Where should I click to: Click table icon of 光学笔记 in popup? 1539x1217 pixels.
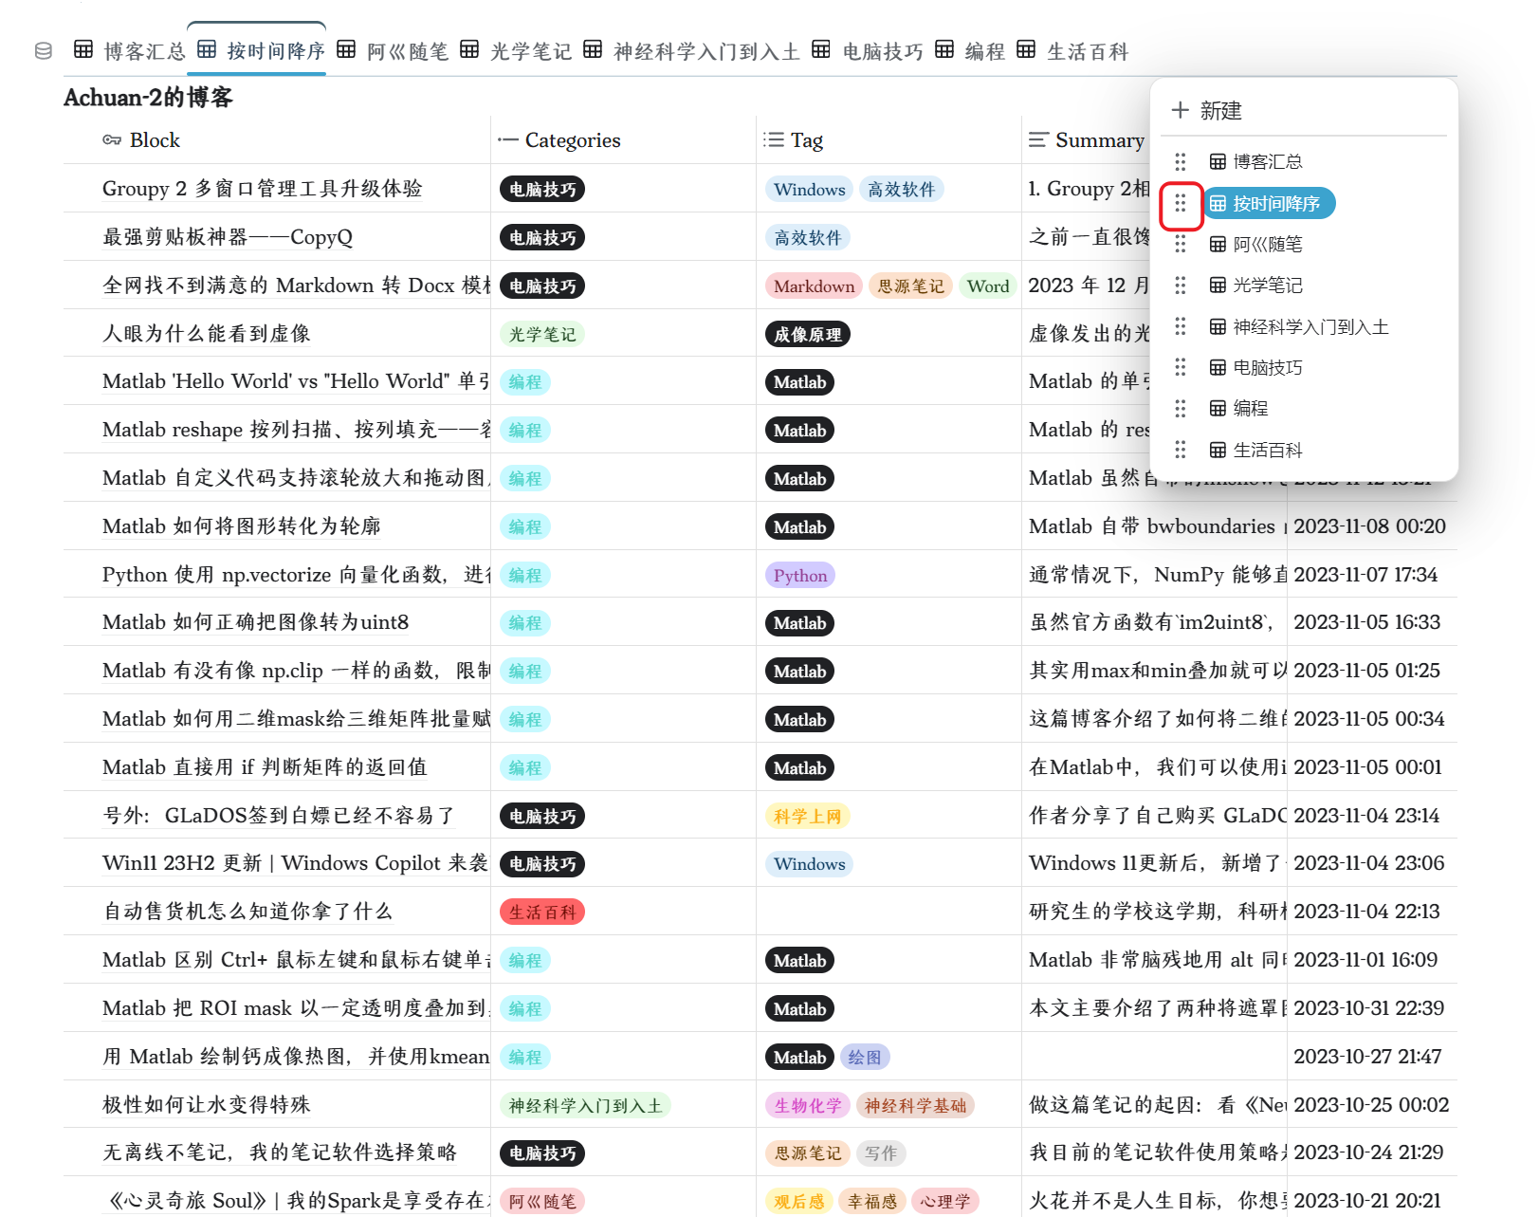coord(1218,286)
